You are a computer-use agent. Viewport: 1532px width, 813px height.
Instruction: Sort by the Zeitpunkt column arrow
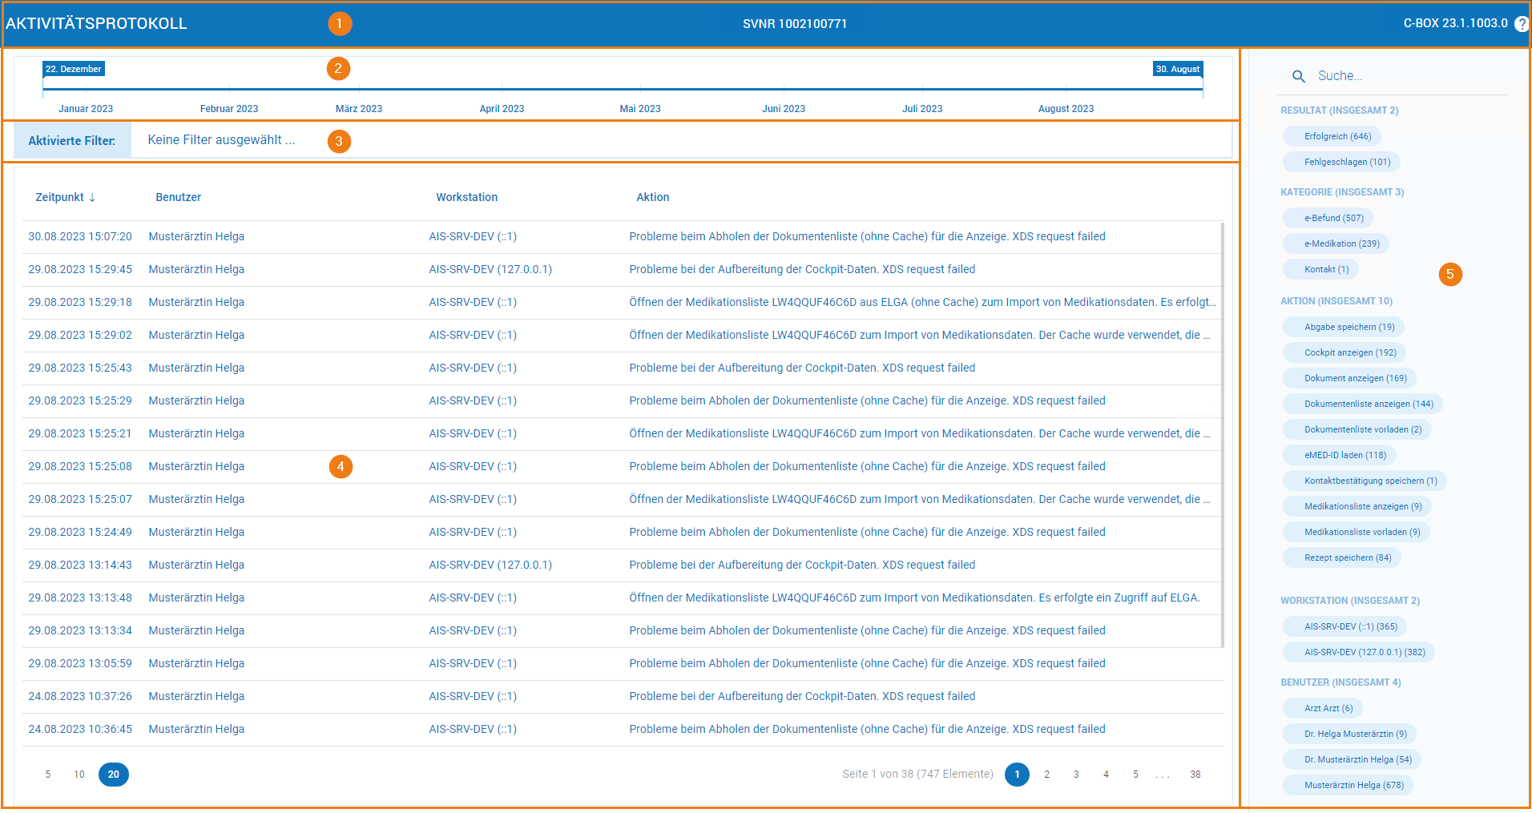92,197
